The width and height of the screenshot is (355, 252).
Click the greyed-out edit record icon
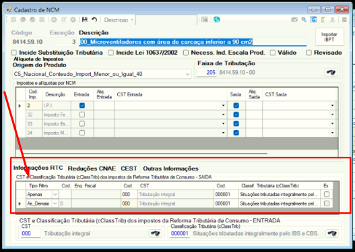(x=63, y=20)
